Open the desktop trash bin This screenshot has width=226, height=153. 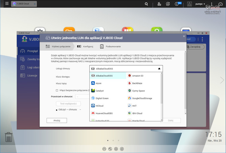(x=8, y=137)
